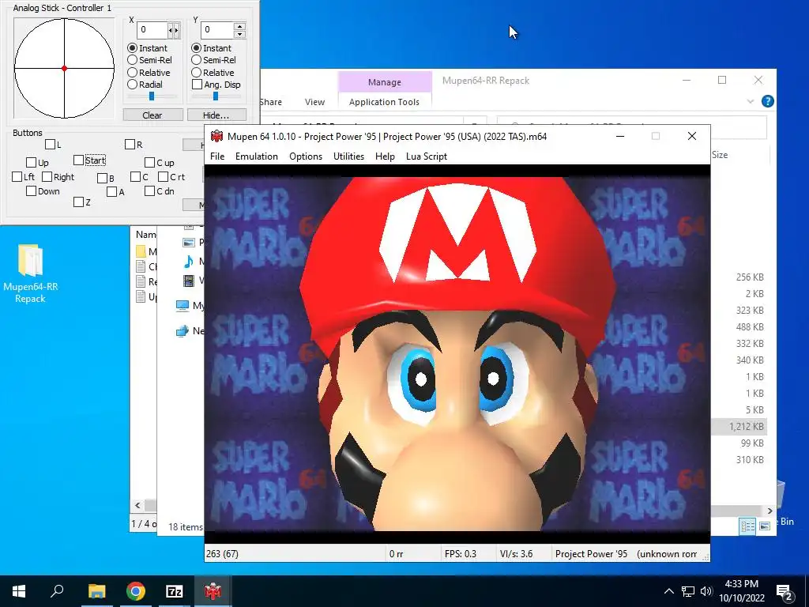Click the Size column header
This screenshot has height=607, width=809.
(x=720, y=155)
